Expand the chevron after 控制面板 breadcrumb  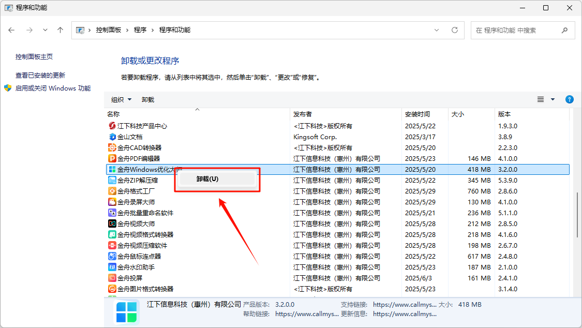[127, 30]
